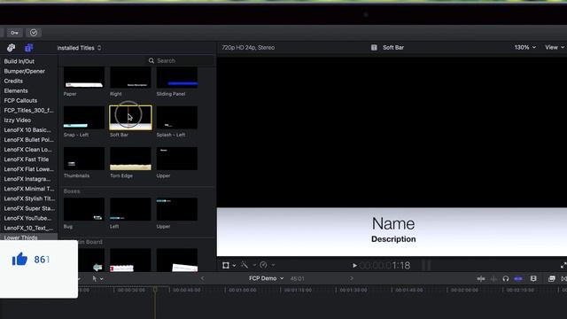Enter full screen viewer mode
Screen dimensions: 567x319
click(x=563, y=266)
